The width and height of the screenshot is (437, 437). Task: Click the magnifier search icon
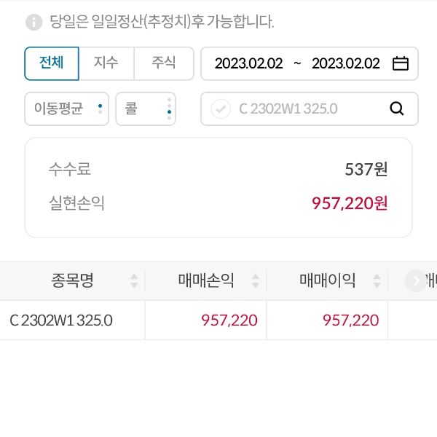[397, 109]
